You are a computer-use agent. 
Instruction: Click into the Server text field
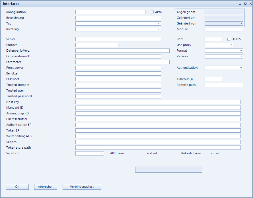[x=118, y=39]
